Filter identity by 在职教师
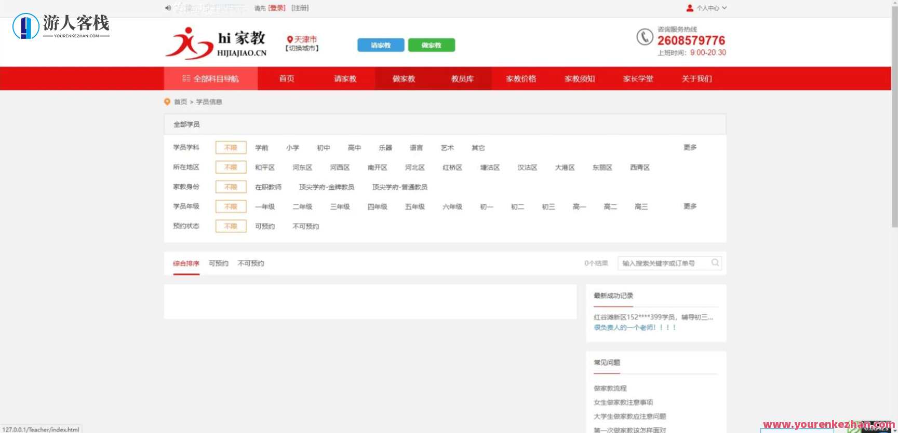898x433 pixels. click(268, 187)
